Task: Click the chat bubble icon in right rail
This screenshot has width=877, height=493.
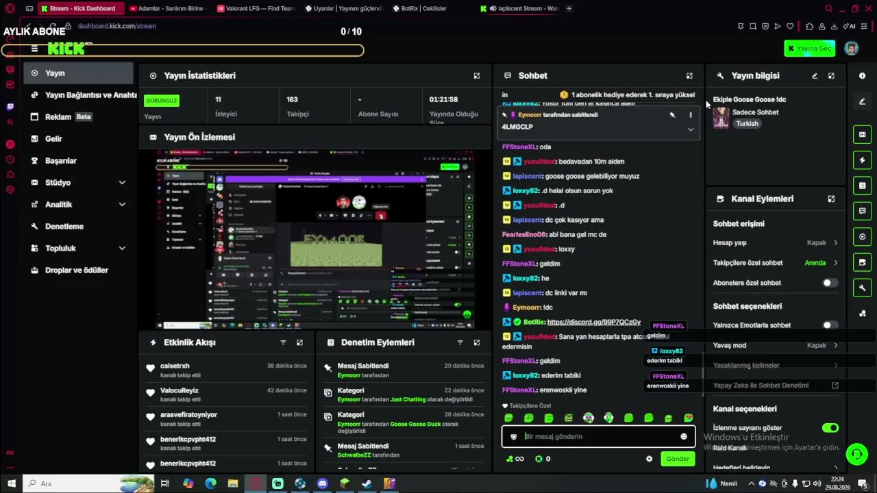Action: pos(862,211)
